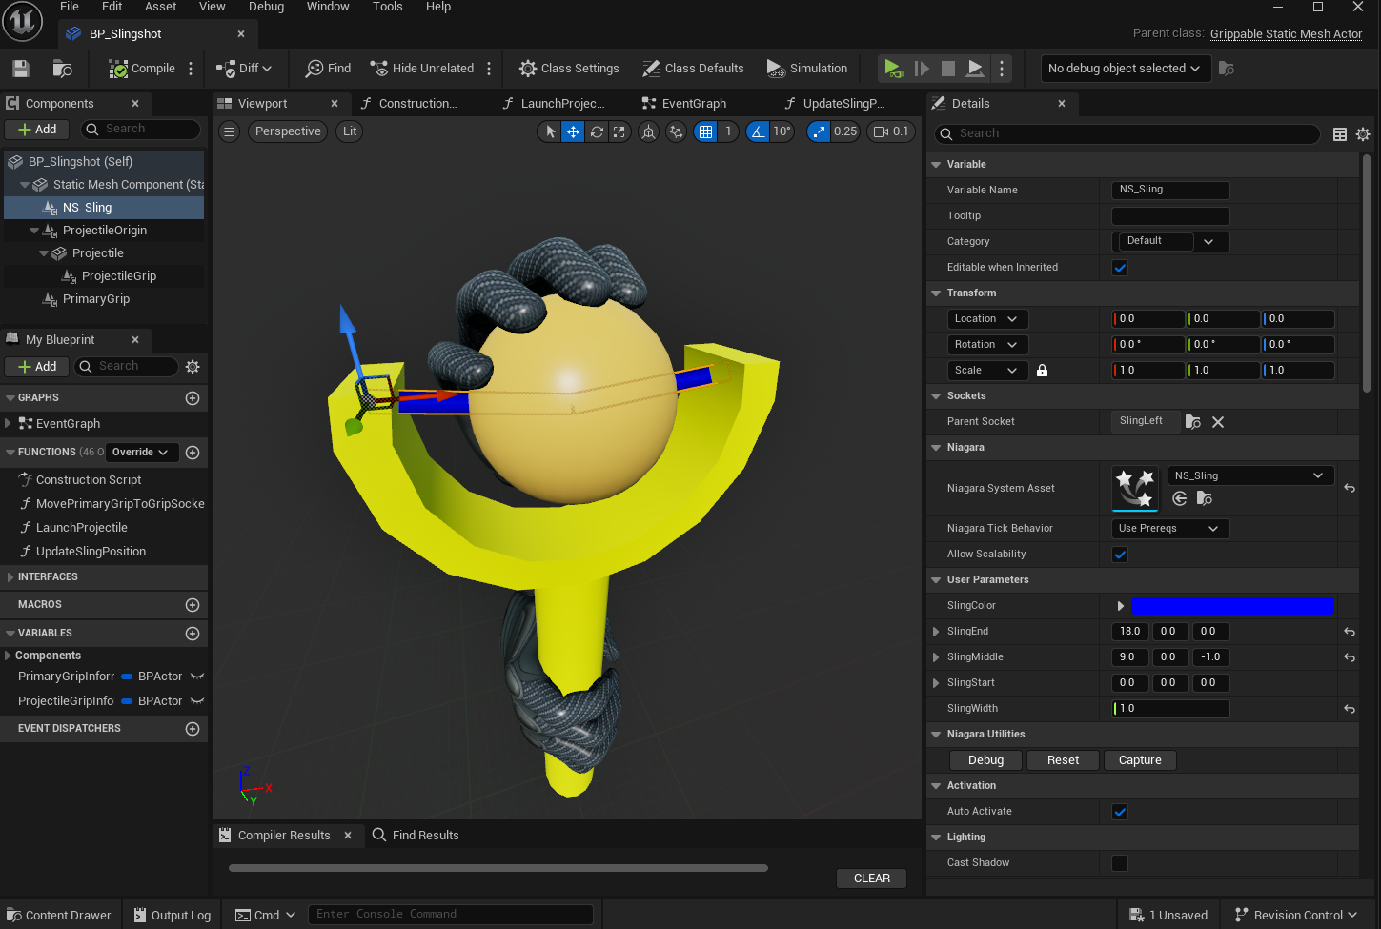The image size is (1381, 929).
Task: Toggle Editable when Inherited checkbox
Action: click(1120, 268)
